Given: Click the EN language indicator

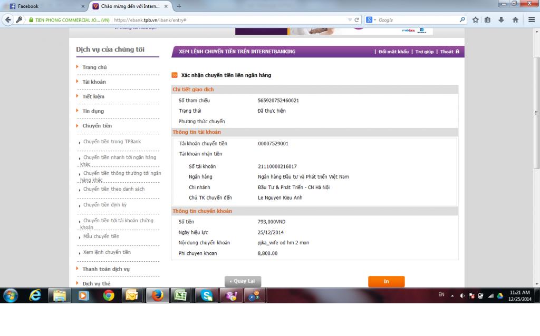Looking at the screenshot, I should click(441, 295).
